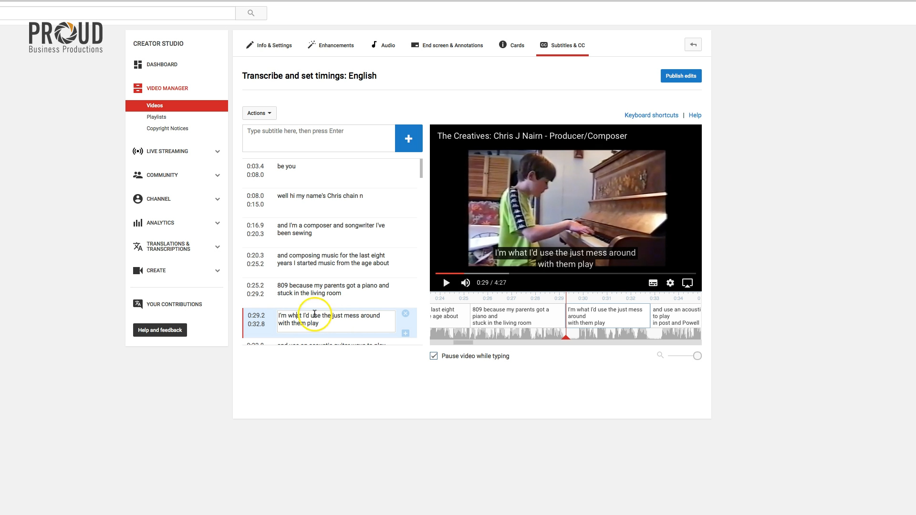This screenshot has width=916, height=515.
Task: Click the subtitle list scrollbar
Action: tap(421, 168)
